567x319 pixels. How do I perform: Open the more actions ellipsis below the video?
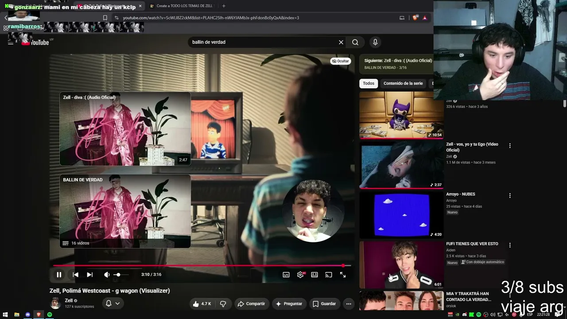click(x=349, y=304)
